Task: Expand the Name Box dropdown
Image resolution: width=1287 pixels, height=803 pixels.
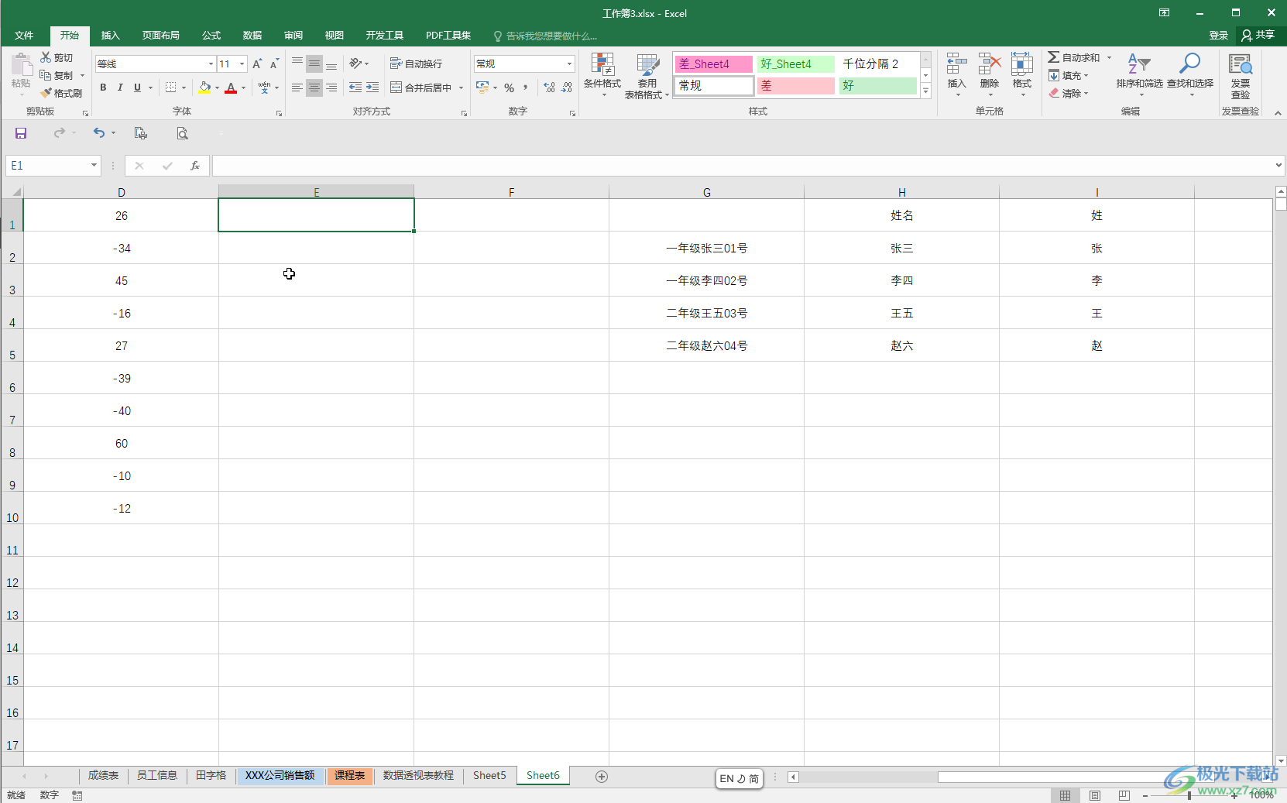Action: (x=94, y=165)
